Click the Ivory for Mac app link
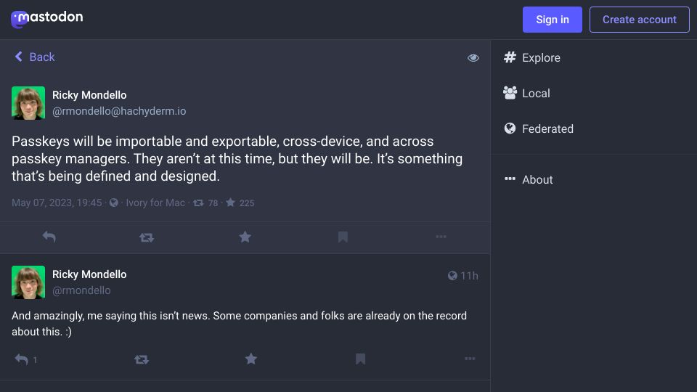The width and height of the screenshot is (697, 392). [x=155, y=203]
